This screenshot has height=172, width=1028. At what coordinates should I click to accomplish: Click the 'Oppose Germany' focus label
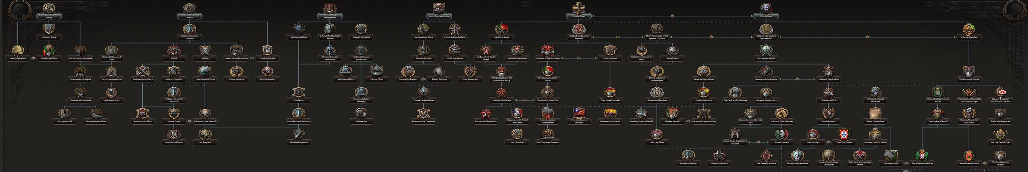[719, 163]
